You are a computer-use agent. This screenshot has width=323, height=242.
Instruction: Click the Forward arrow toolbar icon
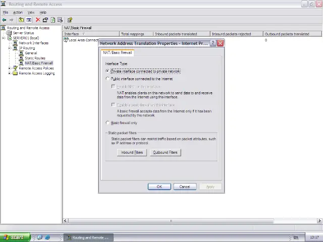(x=11, y=20)
